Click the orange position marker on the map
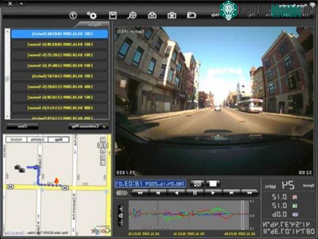This screenshot has width=318, height=239. point(56,181)
